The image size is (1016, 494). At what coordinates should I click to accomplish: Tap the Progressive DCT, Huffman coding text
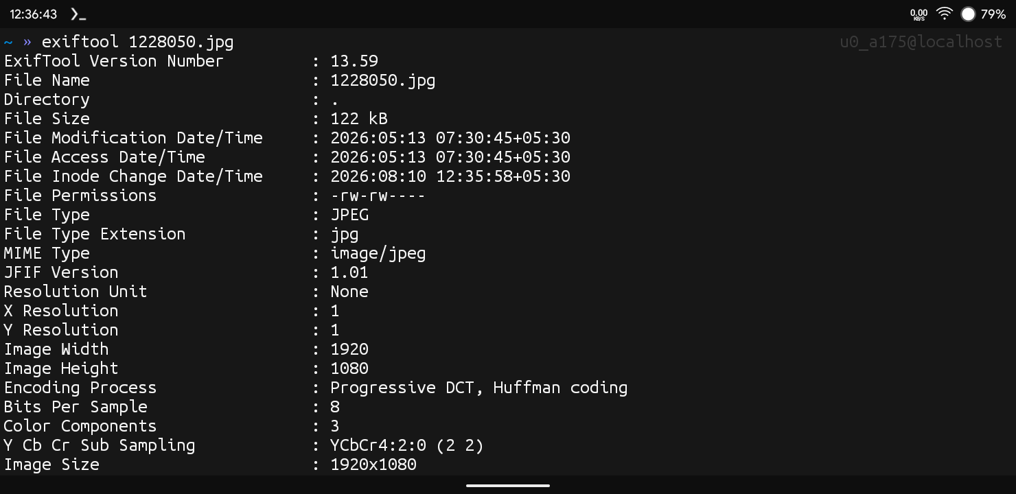click(479, 388)
